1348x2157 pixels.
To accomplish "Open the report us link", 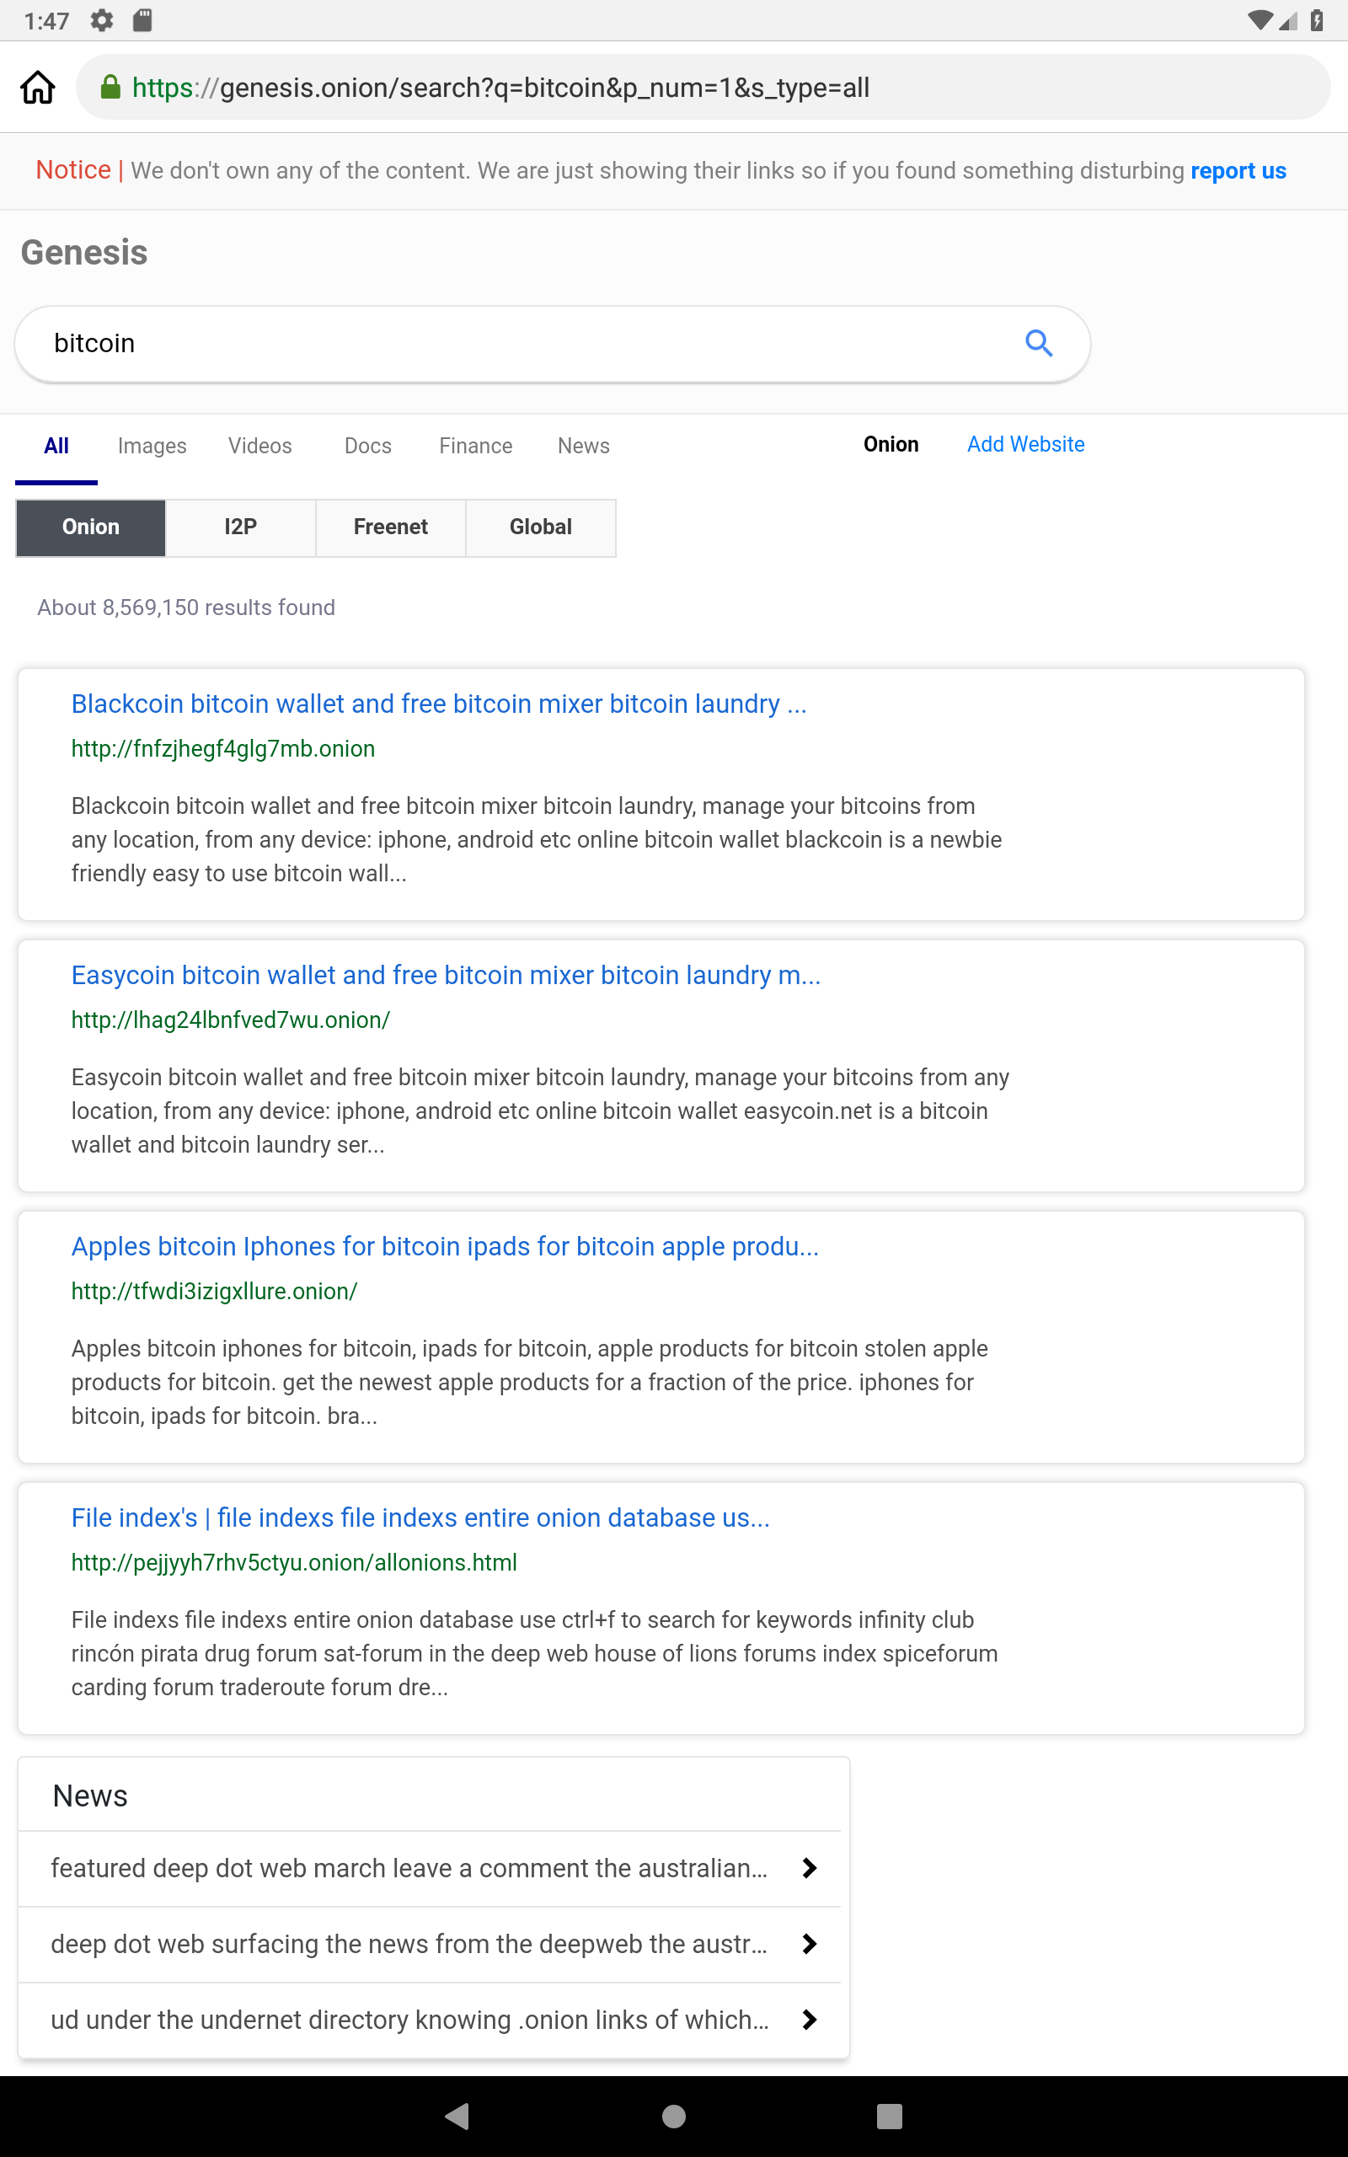I will click(1238, 170).
